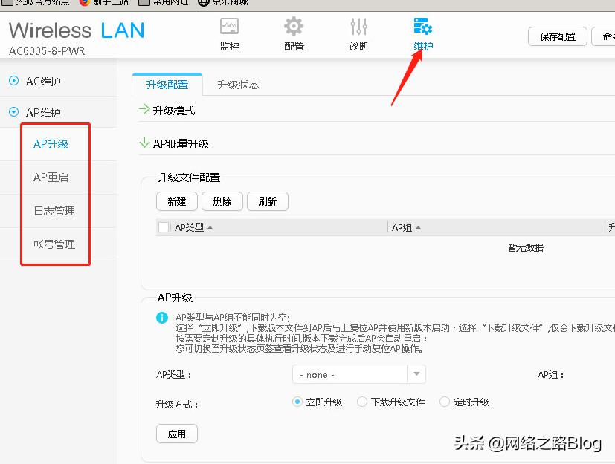Viewport: 615px width, 464px height.
Task: Collapse the AP维护 sidebar section
Action: [15, 114]
